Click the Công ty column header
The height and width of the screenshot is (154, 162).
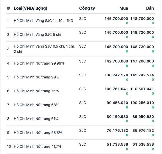[x=87, y=8]
